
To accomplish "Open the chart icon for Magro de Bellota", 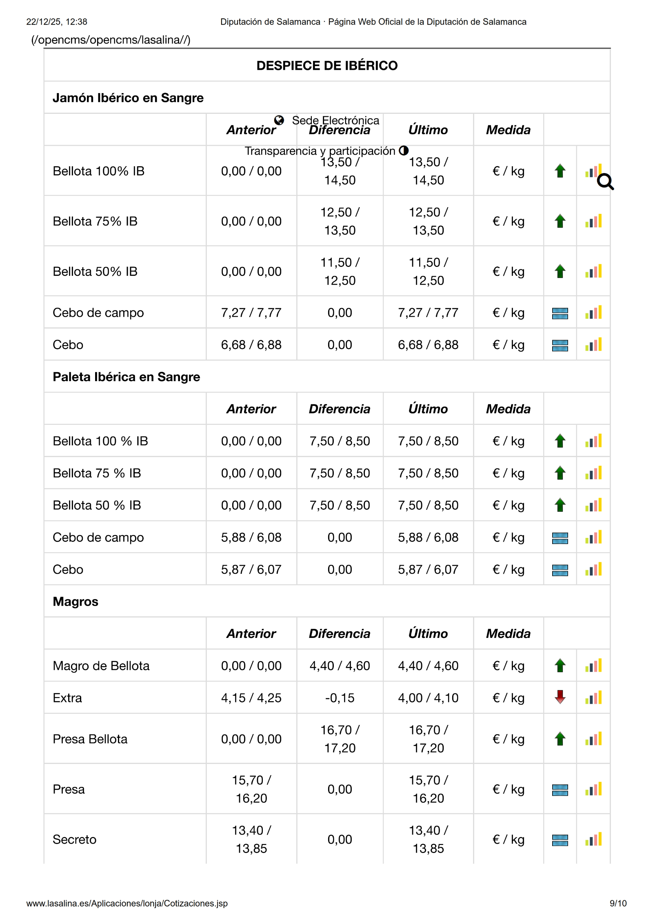I will pos(593,666).
